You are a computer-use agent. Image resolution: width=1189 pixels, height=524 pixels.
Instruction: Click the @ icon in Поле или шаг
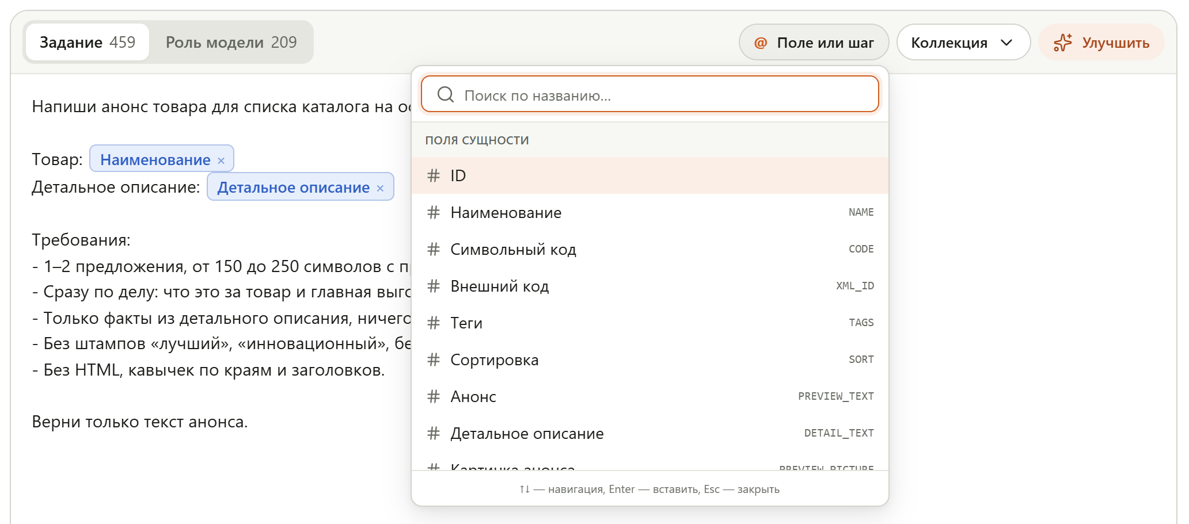pyautogui.click(x=761, y=43)
